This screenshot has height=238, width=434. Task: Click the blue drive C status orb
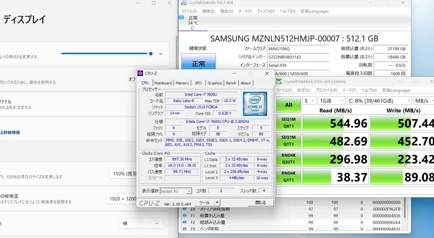tap(182, 18)
